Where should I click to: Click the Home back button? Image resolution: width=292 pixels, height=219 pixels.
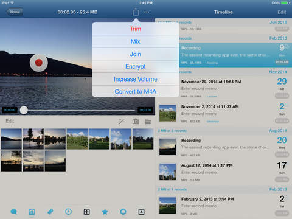tap(15, 12)
